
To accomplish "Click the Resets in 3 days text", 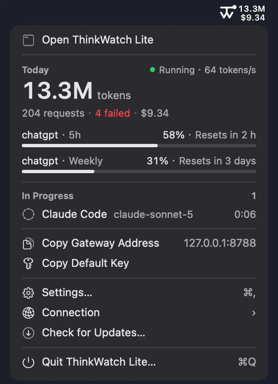I will (x=217, y=161).
